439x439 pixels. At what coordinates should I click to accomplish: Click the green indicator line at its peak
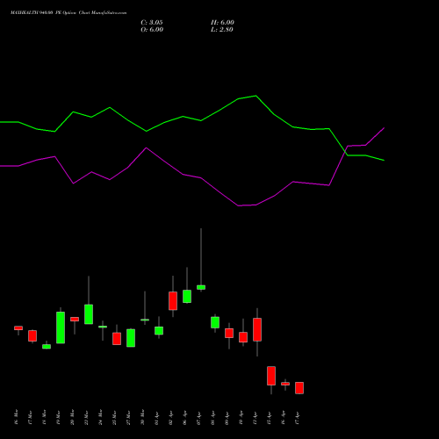tap(256, 96)
